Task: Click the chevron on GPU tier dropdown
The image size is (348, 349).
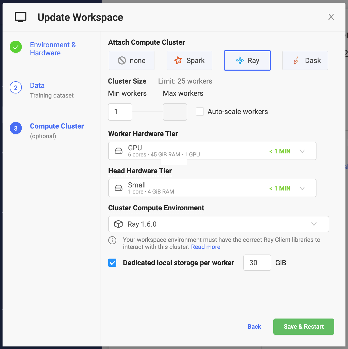Action: pyautogui.click(x=302, y=151)
